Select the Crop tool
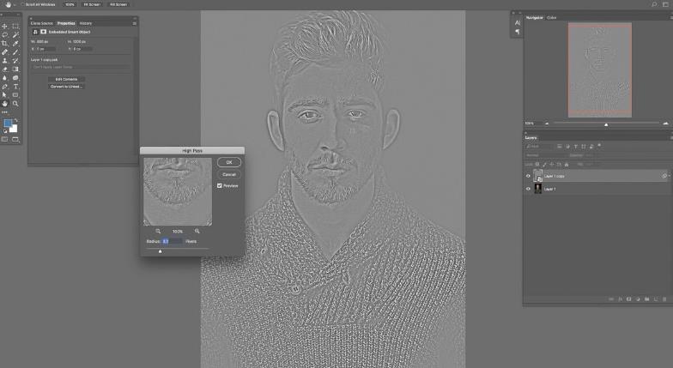673x368 pixels. click(5, 43)
